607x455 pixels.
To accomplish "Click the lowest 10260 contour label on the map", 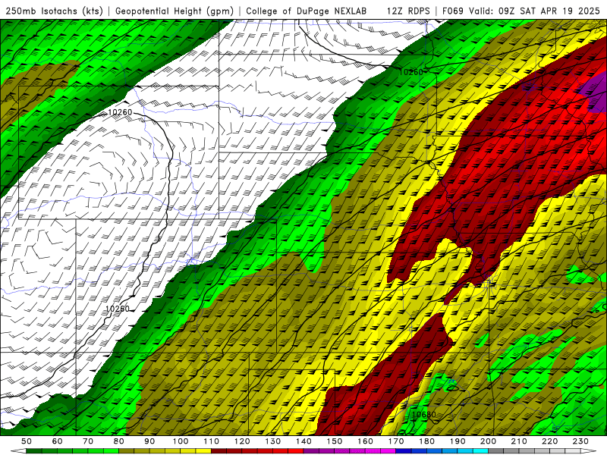I will pos(117,309).
